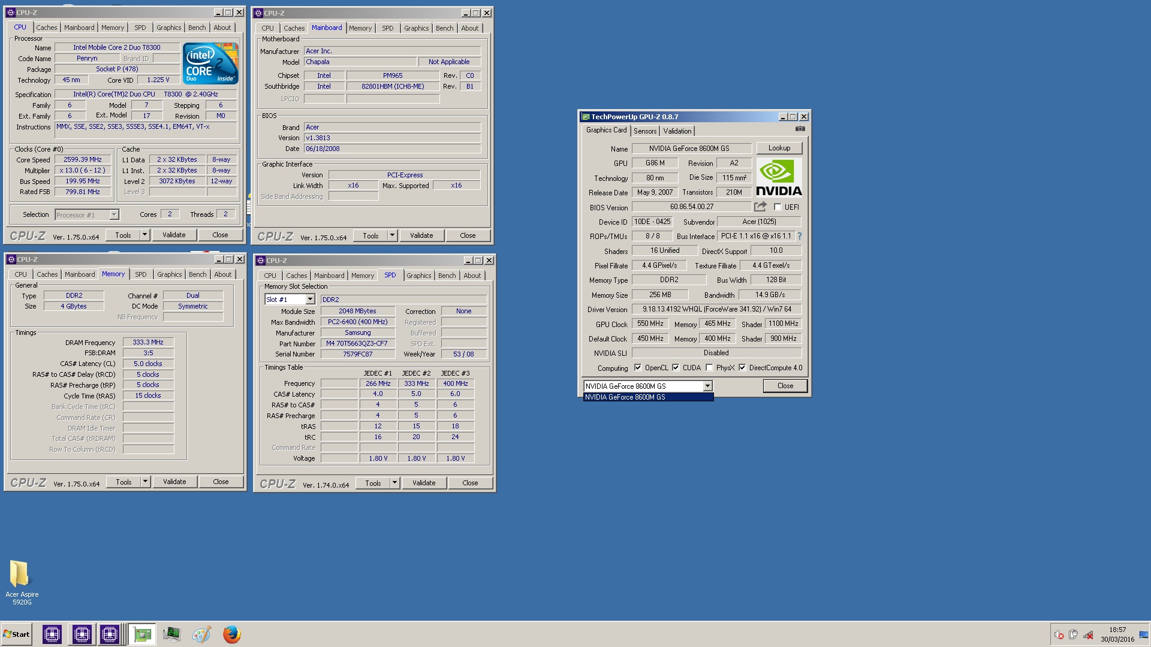Click the memory Size 4 GBytes value

(74, 306)
